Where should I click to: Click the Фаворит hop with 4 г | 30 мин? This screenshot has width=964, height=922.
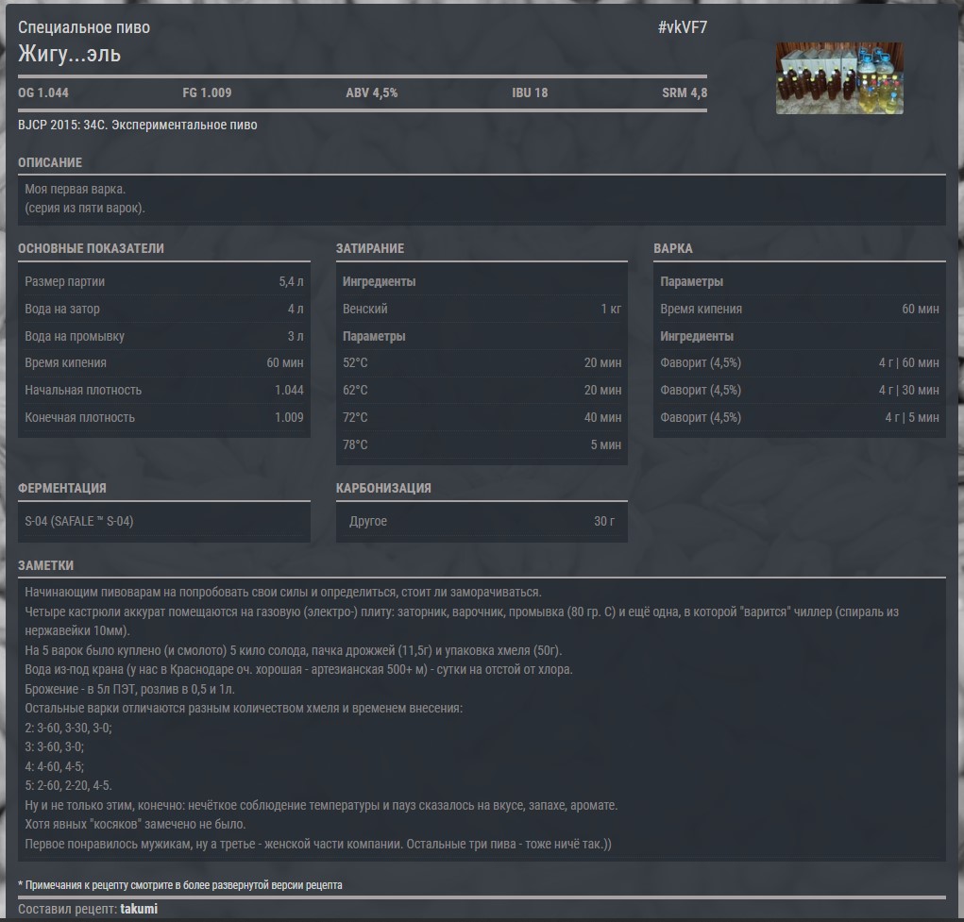(x=800, y=390)
